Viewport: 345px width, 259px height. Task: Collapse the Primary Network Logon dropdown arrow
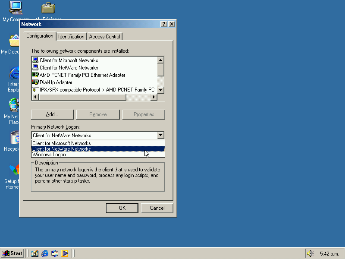161,135
